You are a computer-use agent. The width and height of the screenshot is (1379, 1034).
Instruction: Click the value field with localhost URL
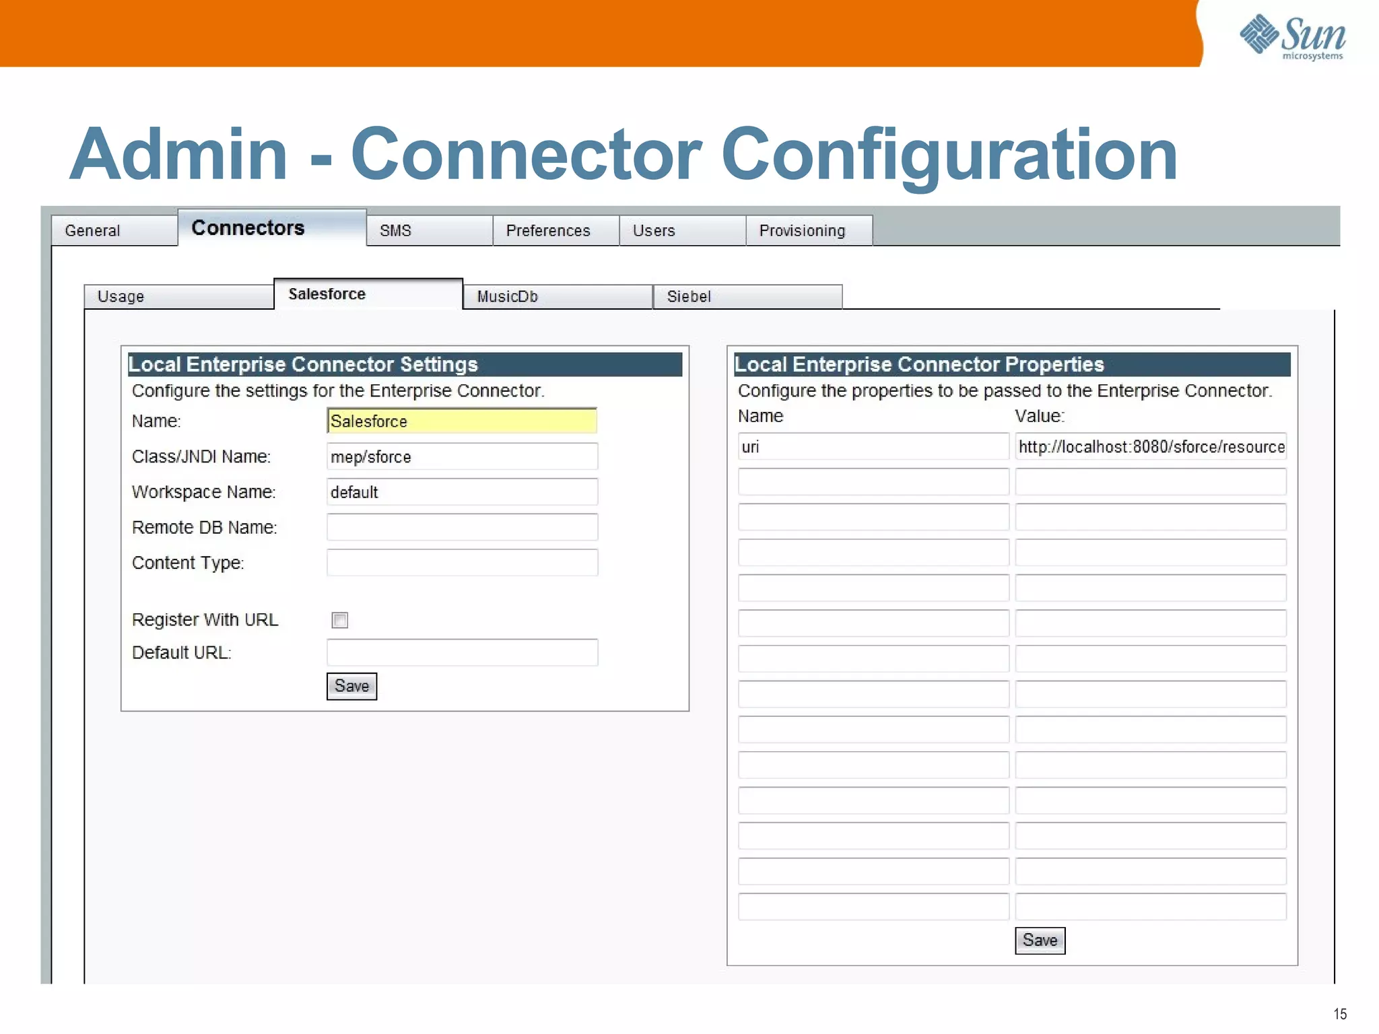(1151, 447)
